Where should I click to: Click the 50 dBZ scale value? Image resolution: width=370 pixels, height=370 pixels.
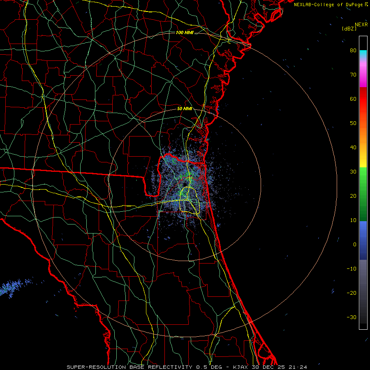[x=353, y=123]
